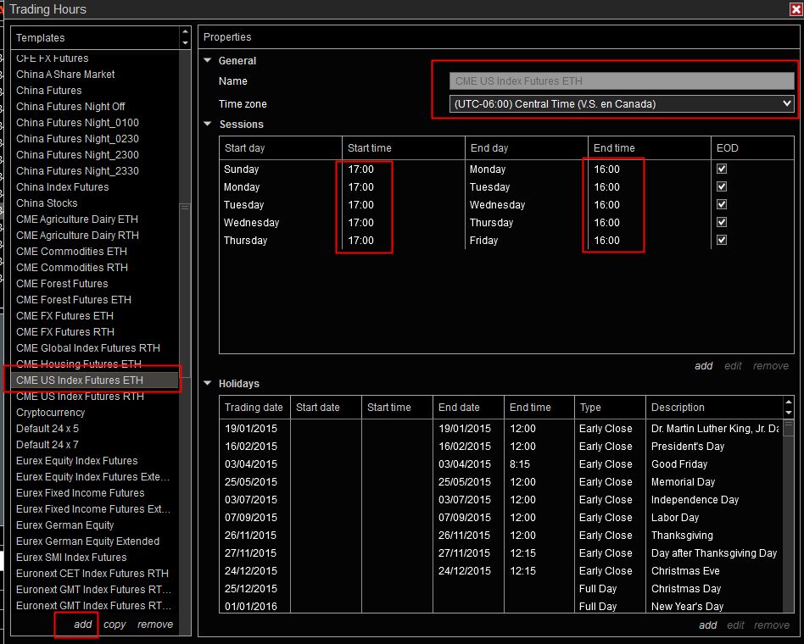Toggle EOD checkbox for Tuesday session

[x=722, y=205]
